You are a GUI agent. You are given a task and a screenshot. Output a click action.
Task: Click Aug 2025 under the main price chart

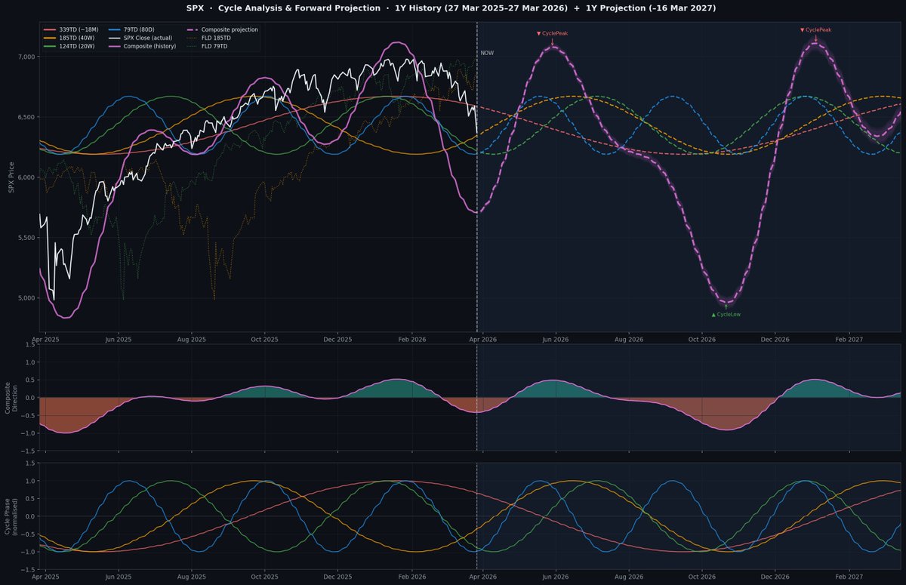coord(192,340)
